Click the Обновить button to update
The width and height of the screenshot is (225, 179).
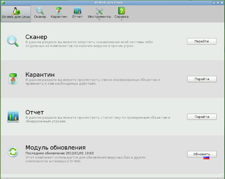(202, 154)
